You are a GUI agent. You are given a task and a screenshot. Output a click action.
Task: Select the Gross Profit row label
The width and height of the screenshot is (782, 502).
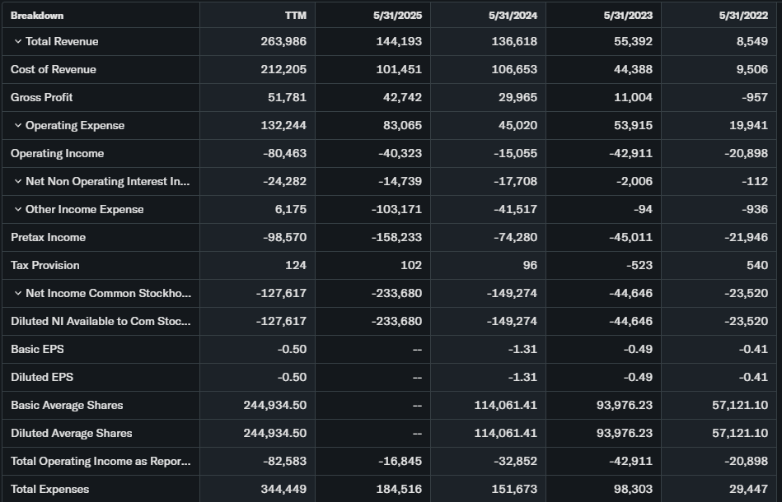(42, 98)
